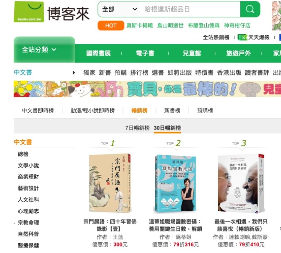
Task: Expand the 全部 search category dropdown
Action: pos(120,9)
